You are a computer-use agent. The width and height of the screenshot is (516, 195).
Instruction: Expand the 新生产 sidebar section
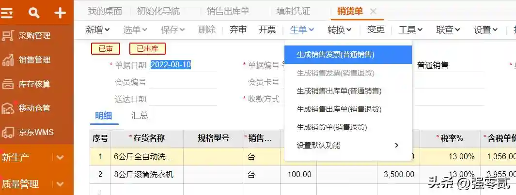coord(60,157)
